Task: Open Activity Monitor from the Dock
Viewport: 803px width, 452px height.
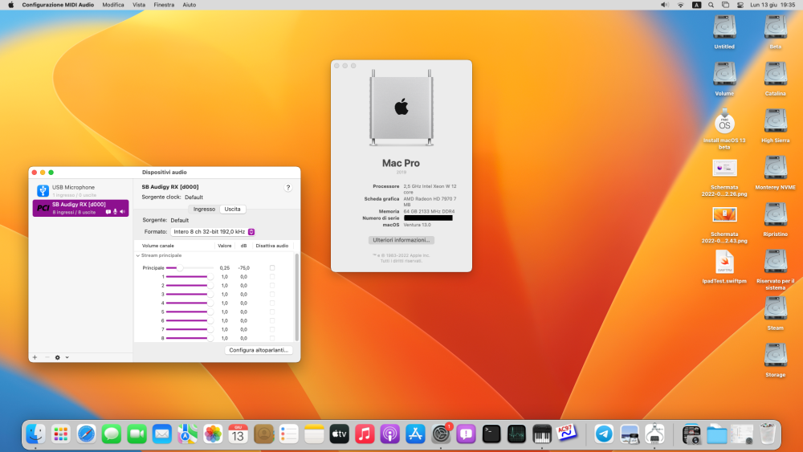Action: coord(516,434)
